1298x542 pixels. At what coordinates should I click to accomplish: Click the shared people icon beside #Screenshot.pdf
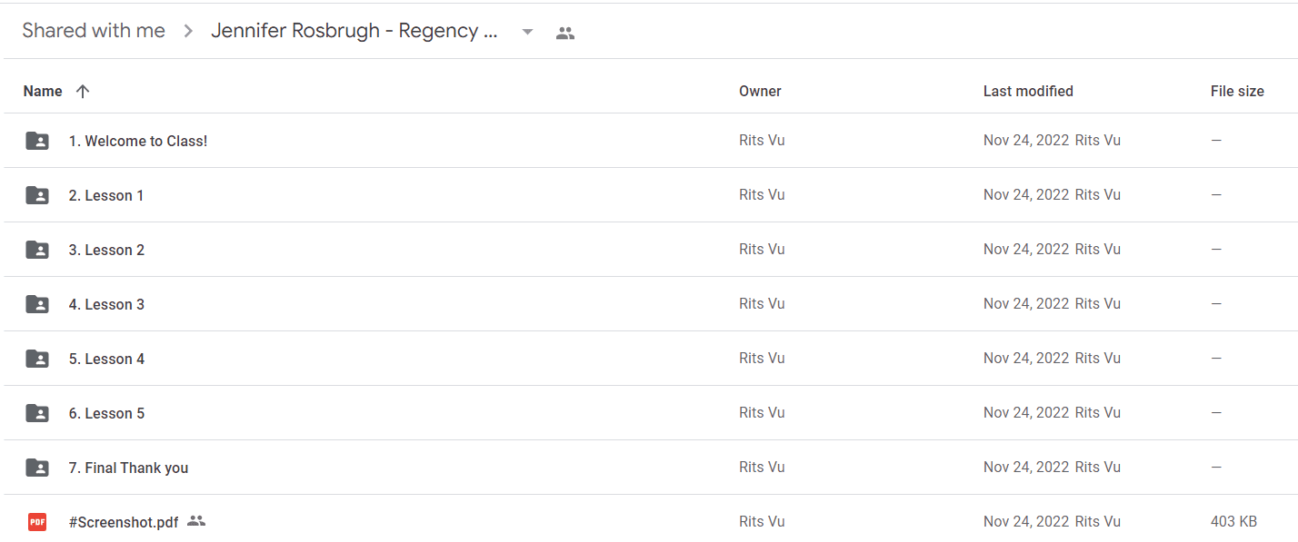point(196,521)
